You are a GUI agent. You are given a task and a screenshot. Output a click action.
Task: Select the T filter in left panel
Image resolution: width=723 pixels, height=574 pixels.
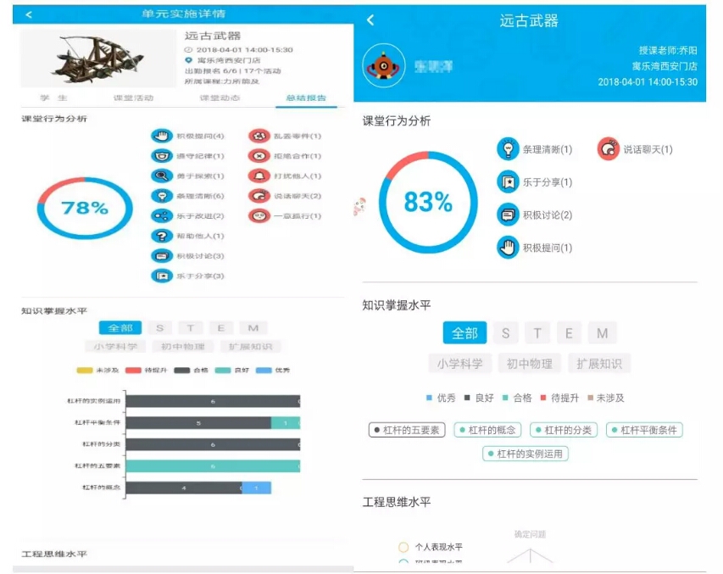point(191,328)
